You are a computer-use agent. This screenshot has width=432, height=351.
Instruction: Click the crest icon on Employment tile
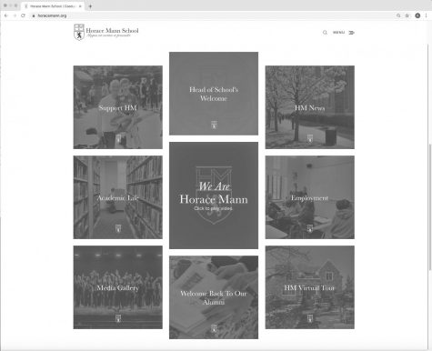310,228
